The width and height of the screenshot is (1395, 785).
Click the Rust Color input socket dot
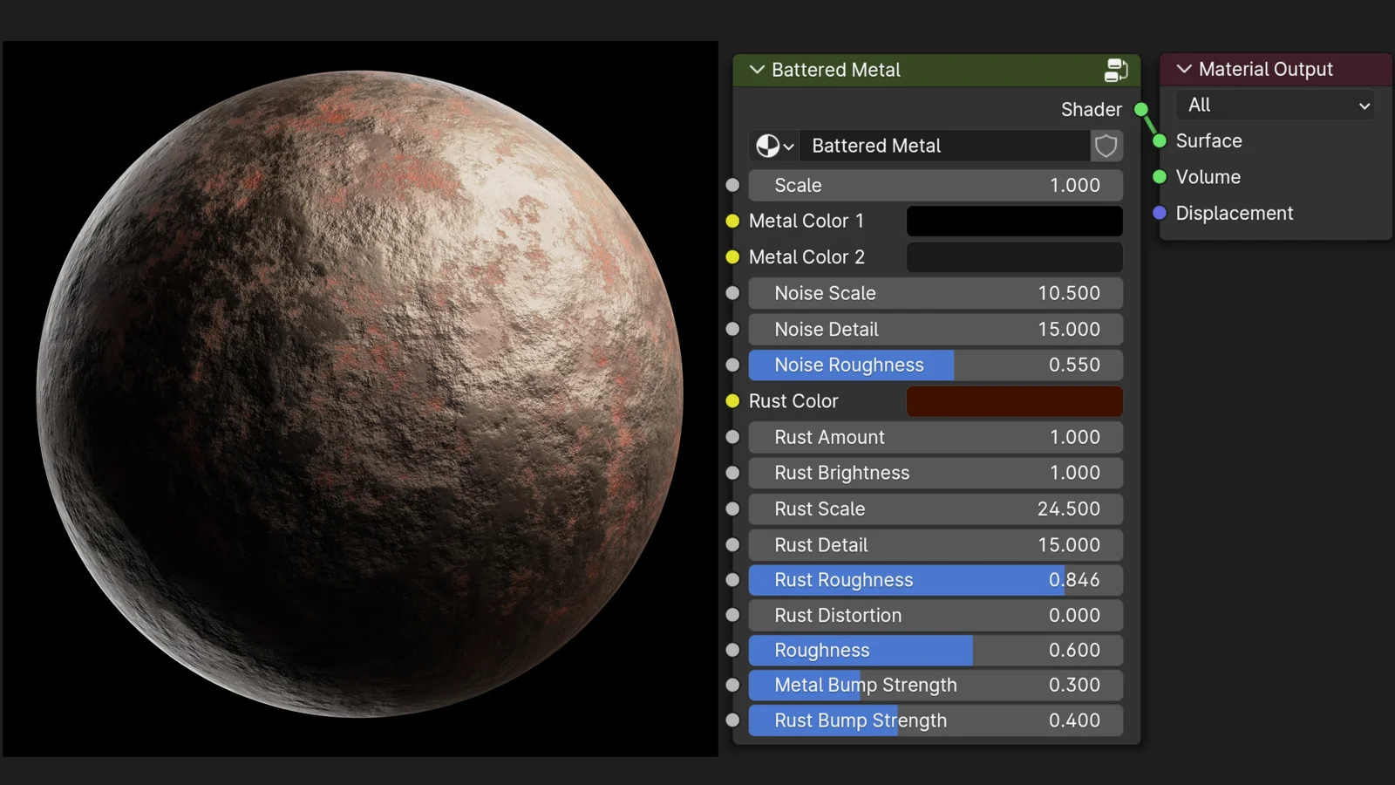click(x=732, y=401)
